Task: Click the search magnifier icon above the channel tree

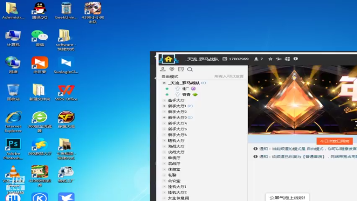Action: coord(190,69)
